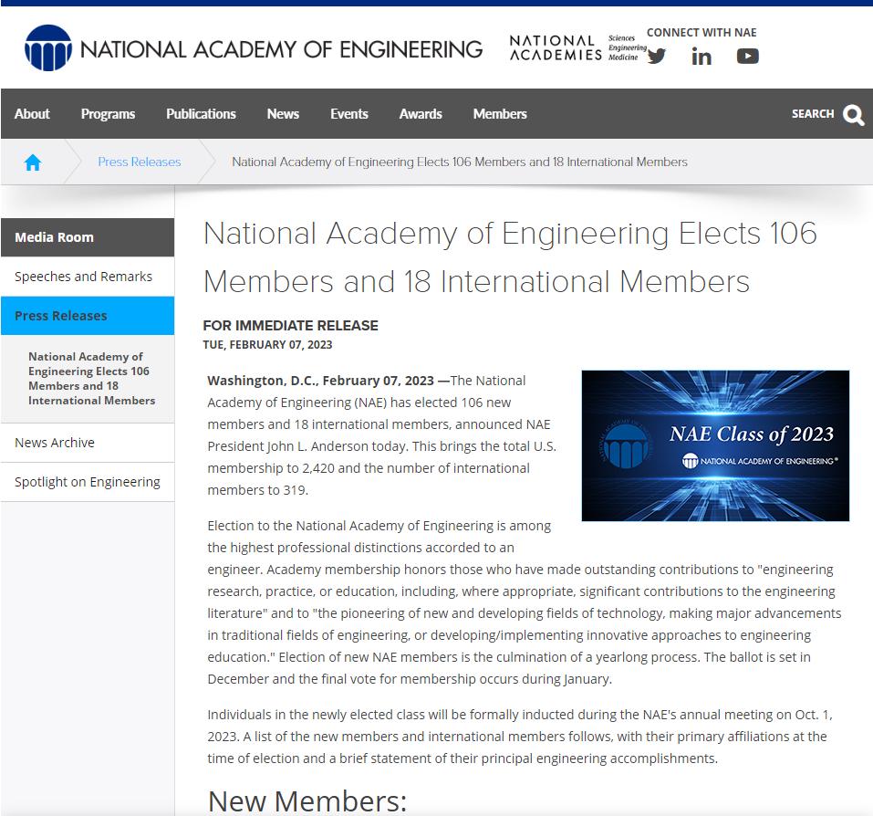
Task: Open the Members navigation item
Action: pyautogui.click(x=500, y=114)
